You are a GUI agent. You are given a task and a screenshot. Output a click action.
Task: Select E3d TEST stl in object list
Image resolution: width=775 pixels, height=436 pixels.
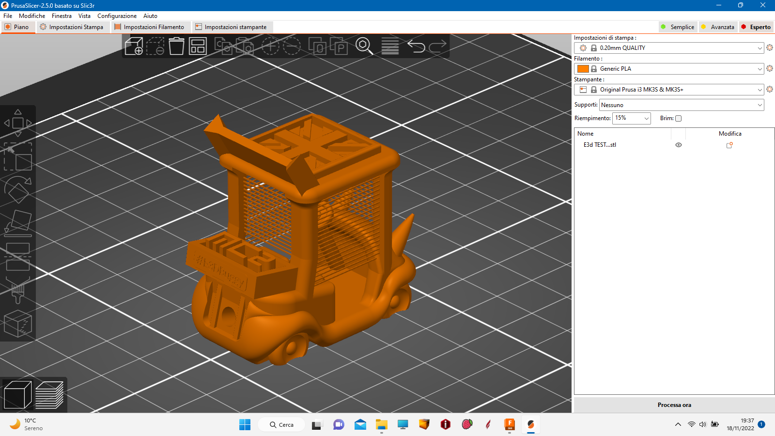pyautogui.click(x=600, y=145)
